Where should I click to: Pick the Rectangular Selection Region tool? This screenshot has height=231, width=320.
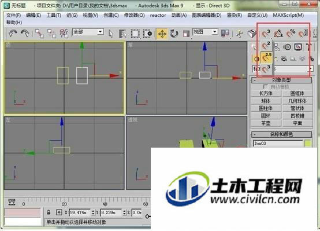[x=135, y=34]
